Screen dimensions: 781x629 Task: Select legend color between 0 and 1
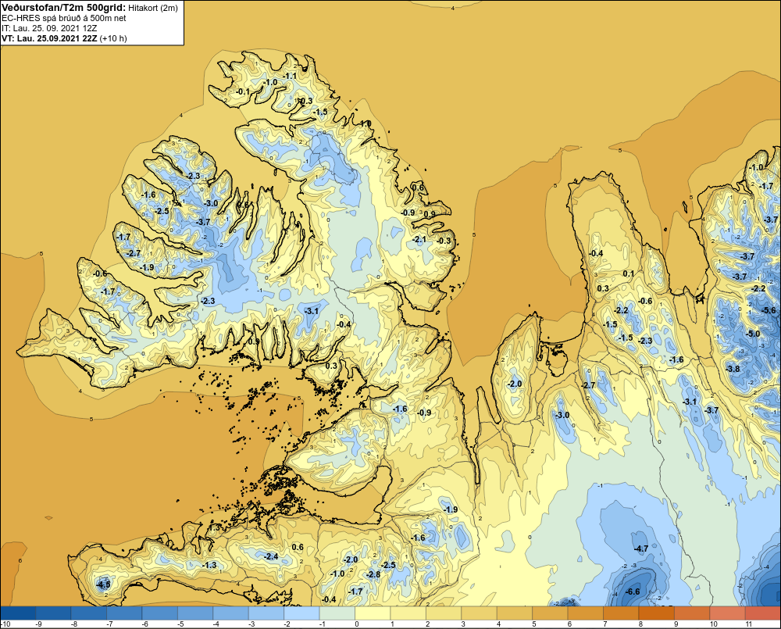pyautogui.click(x=373, y=613)
